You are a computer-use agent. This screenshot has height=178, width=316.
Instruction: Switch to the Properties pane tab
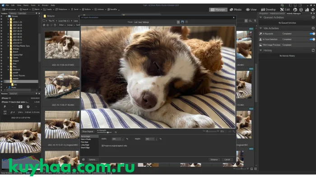click(264, 14)
